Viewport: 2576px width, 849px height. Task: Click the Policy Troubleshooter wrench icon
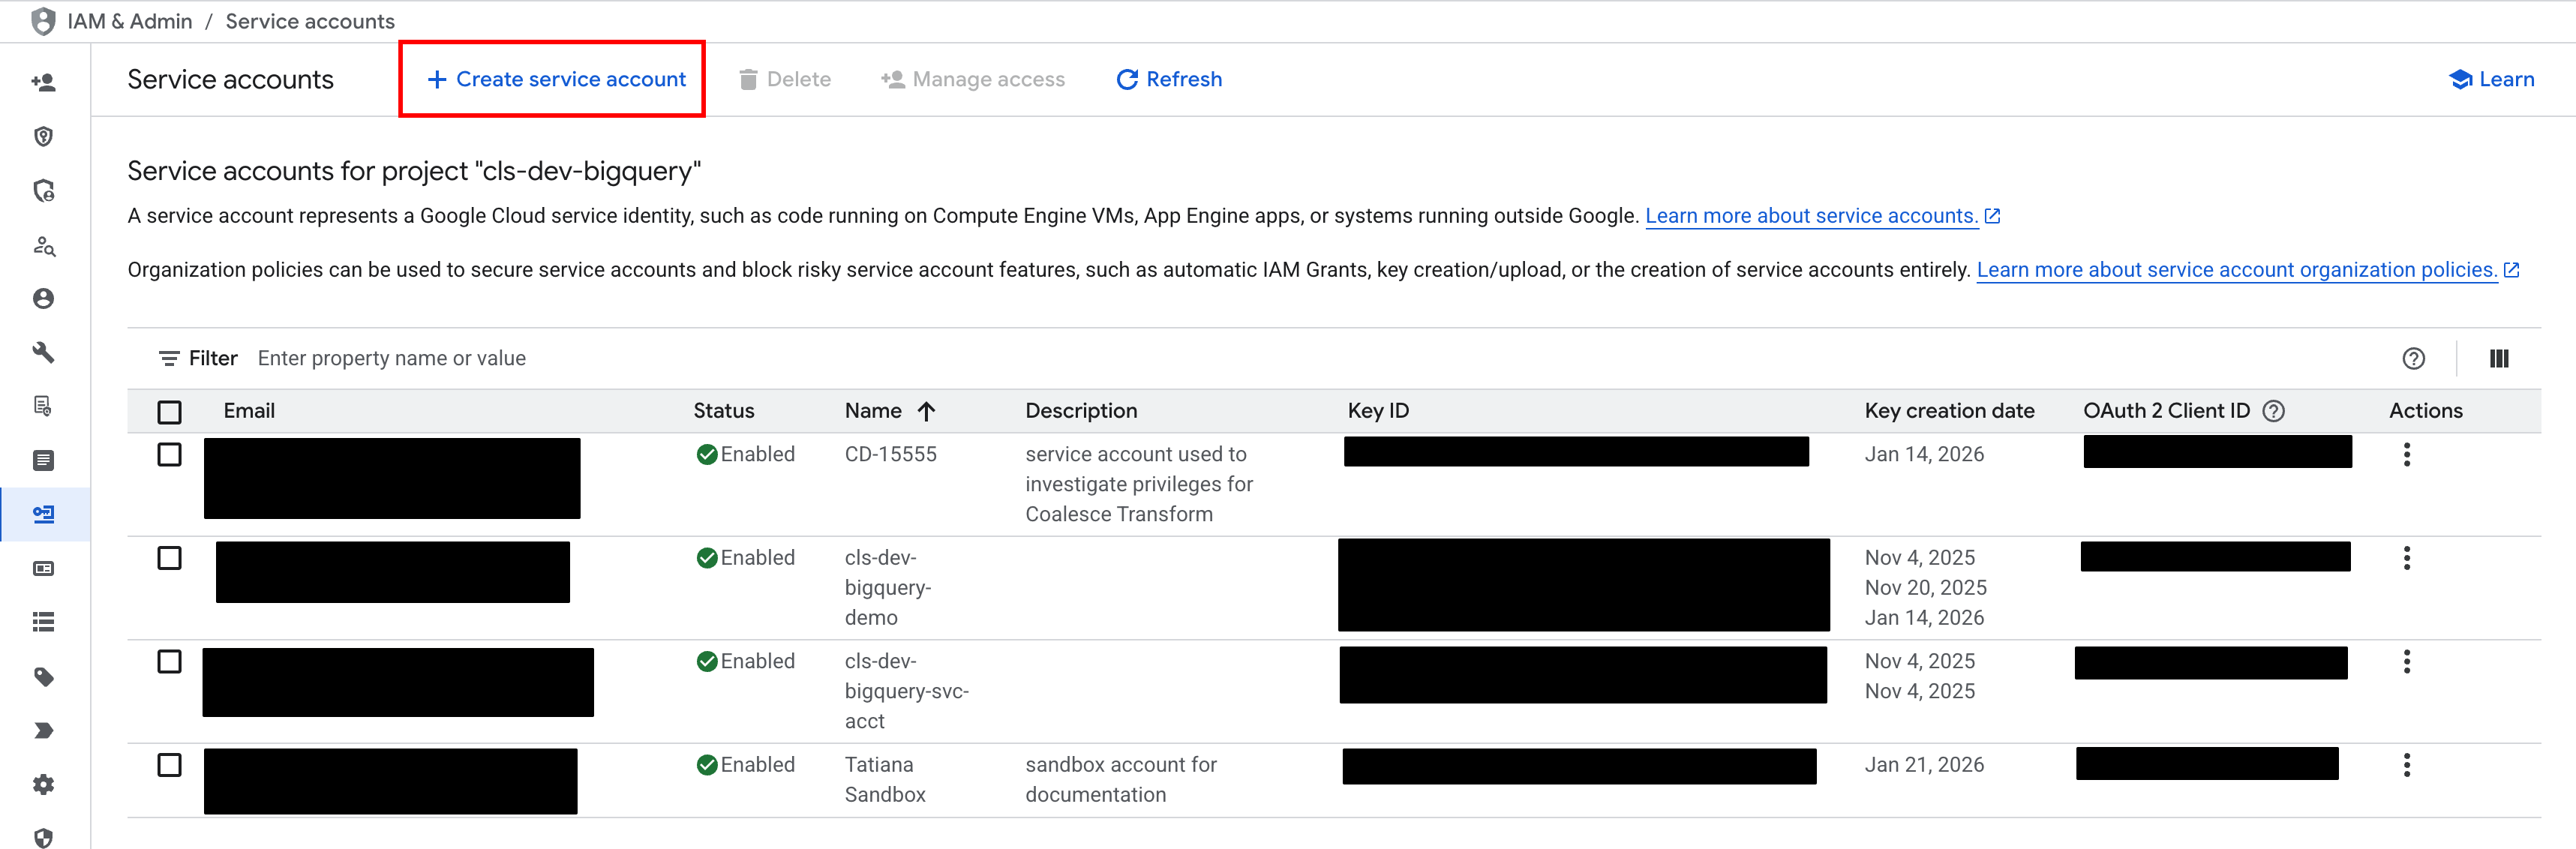tap(44, 352)
